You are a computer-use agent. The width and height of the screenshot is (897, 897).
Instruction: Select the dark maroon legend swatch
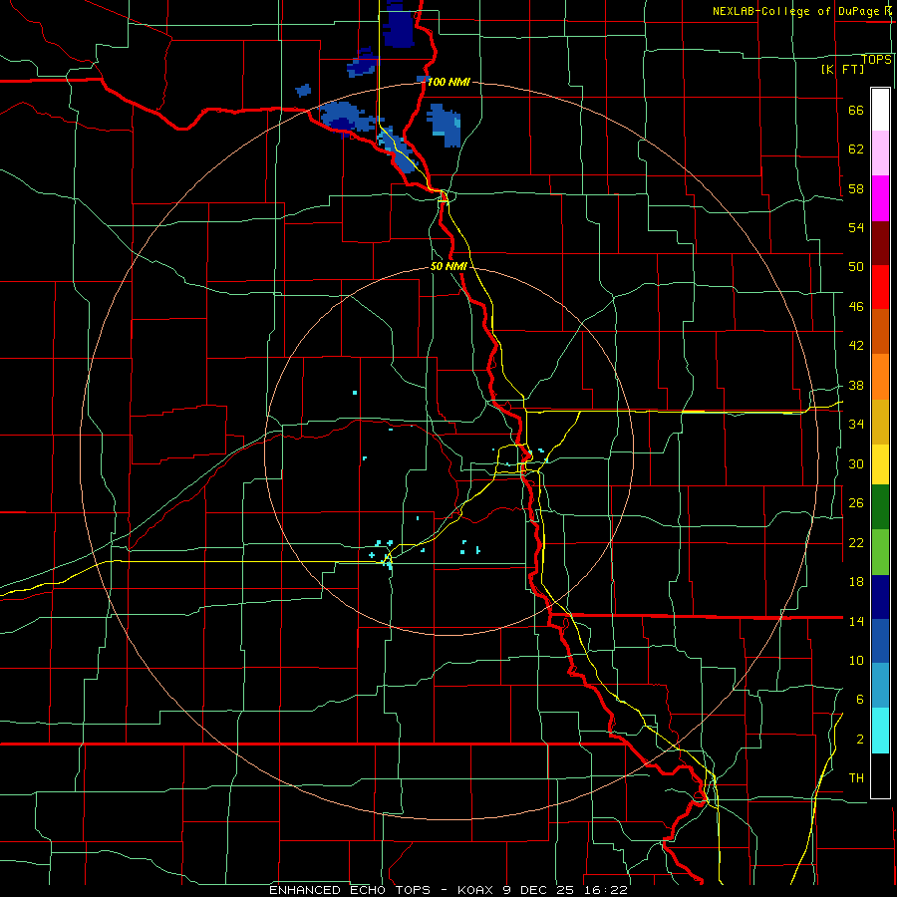click(880, 243)
